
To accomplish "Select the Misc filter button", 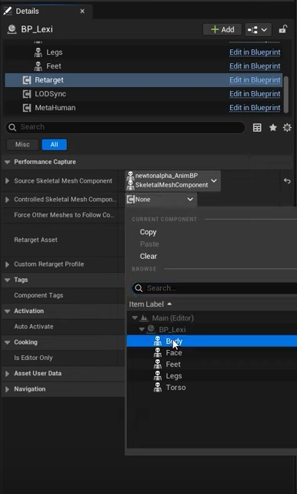I will 22,145.
